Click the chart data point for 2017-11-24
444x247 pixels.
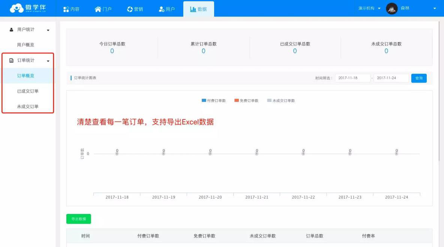396,154
